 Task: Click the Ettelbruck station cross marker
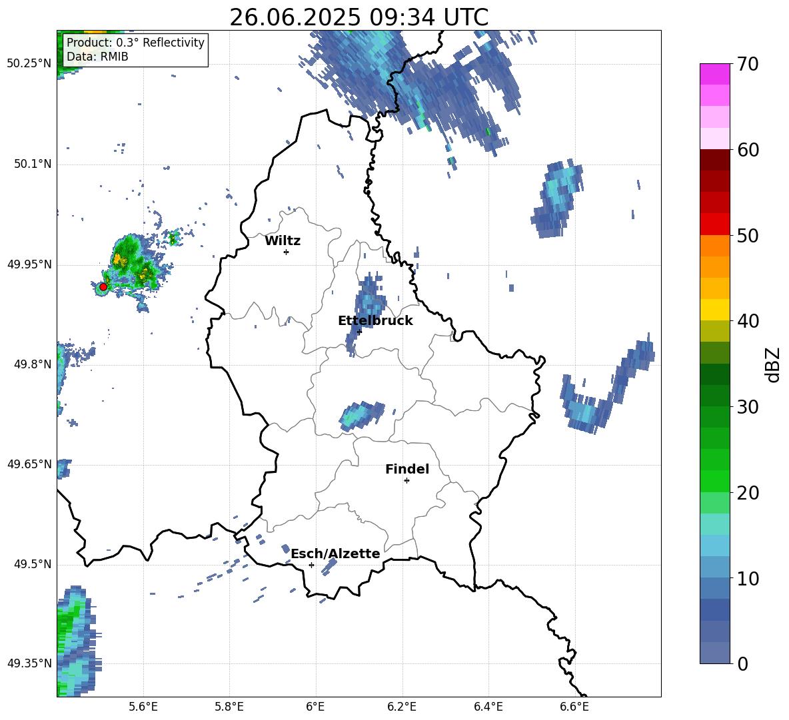tap(359, 331)
